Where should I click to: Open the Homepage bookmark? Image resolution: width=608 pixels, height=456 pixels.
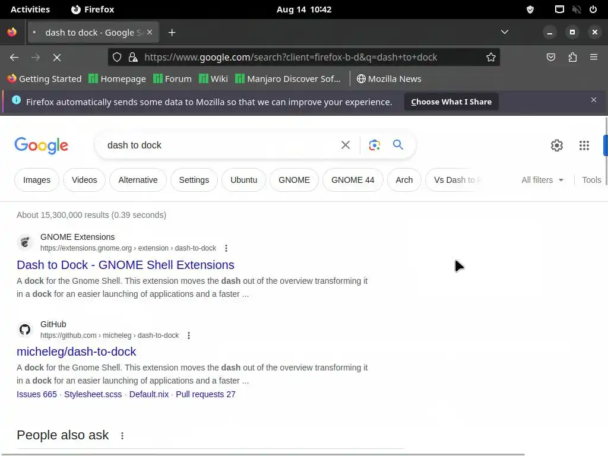click(x=117, y=79)
